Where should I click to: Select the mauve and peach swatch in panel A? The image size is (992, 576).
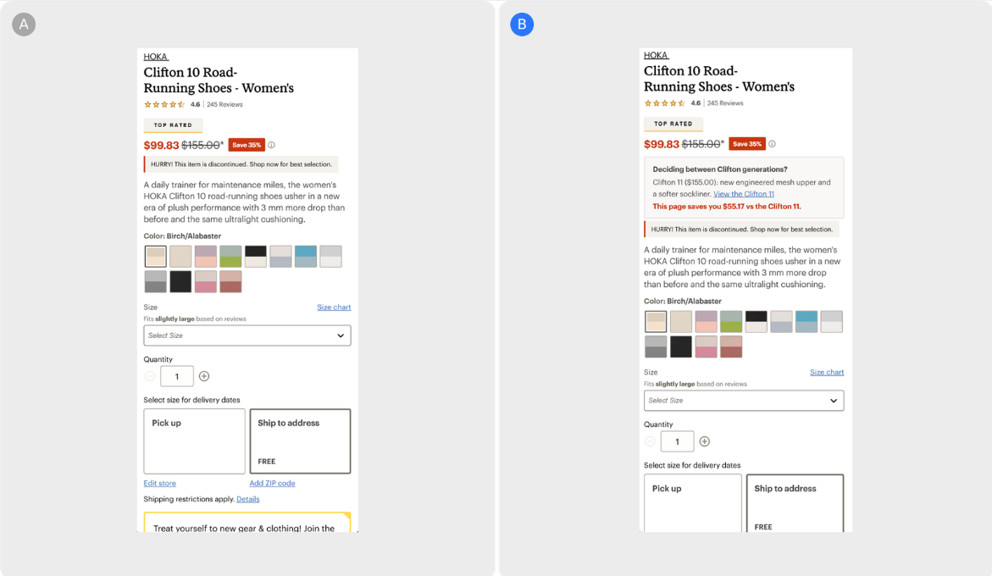pos(206,256)
